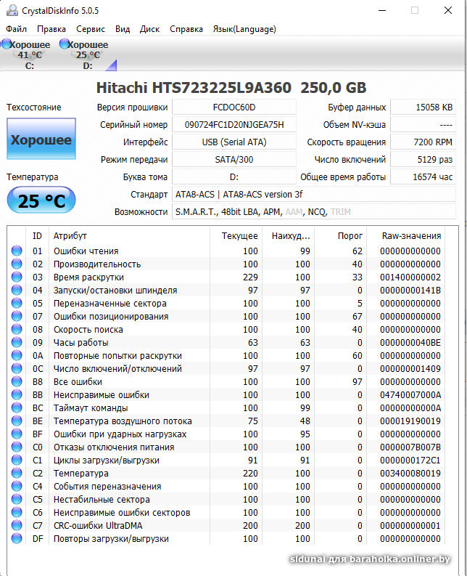
Task: Click the disk title Hitachi HTS723225L9A360
Action: point(194,88)
